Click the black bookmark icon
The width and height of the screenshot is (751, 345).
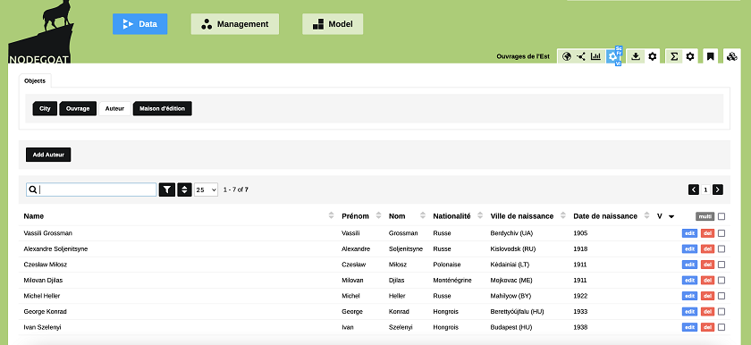point(710,56)
